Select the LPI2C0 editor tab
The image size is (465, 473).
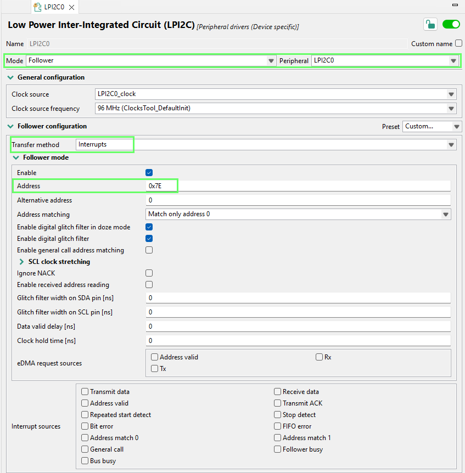[54, 7]
